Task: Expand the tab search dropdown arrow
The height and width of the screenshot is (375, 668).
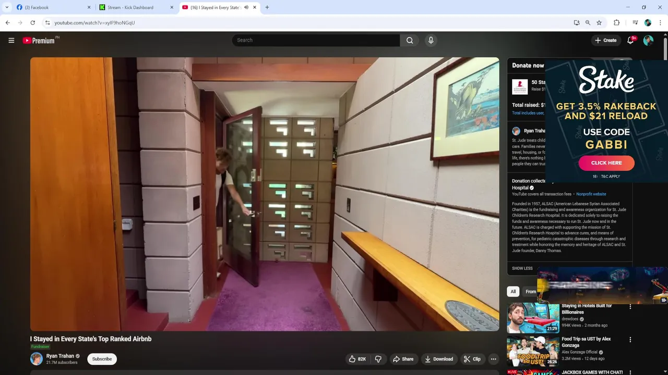Action: click(7, 7)
